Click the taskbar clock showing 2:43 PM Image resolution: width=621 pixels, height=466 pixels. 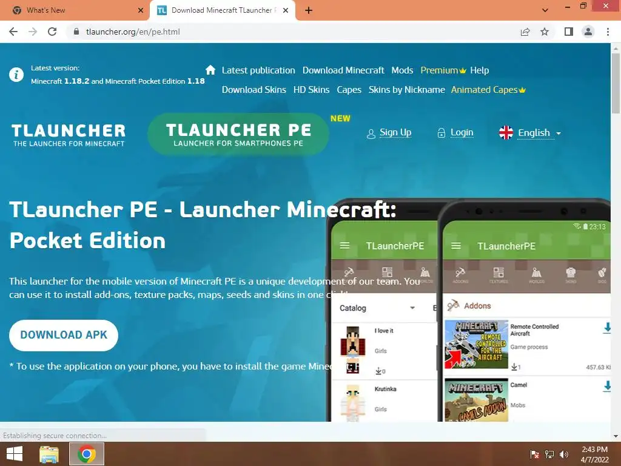click(x=594, y=454)
